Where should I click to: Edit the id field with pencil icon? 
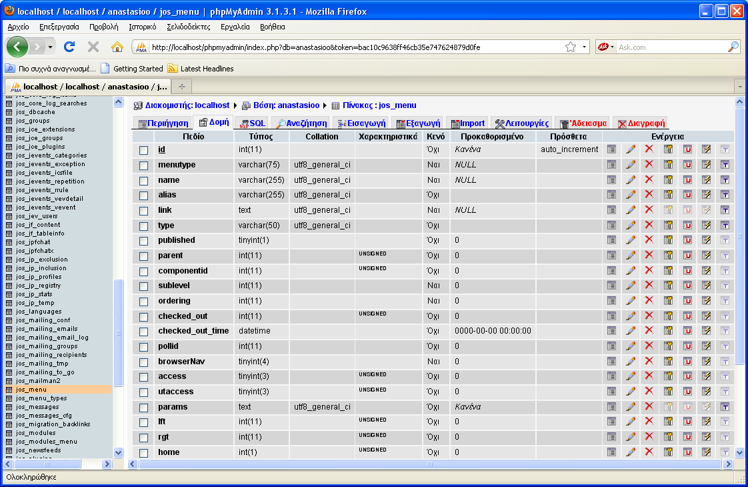tap(631, 149)
